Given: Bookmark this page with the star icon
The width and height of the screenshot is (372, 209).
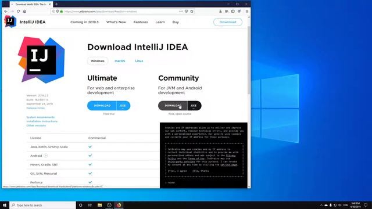Looking at the screenshot, I should 192,11.
